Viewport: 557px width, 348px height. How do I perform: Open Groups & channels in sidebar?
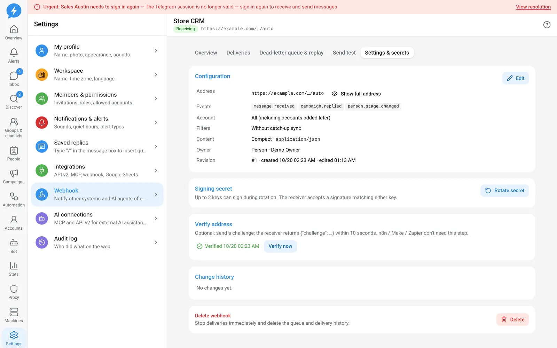tap(14, 128)
